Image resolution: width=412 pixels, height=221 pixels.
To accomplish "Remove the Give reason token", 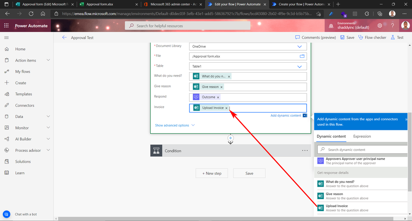I will tap(221, 87).
